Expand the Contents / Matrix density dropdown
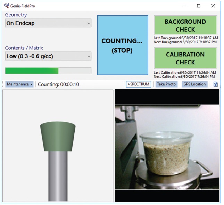 pos(48,56)
